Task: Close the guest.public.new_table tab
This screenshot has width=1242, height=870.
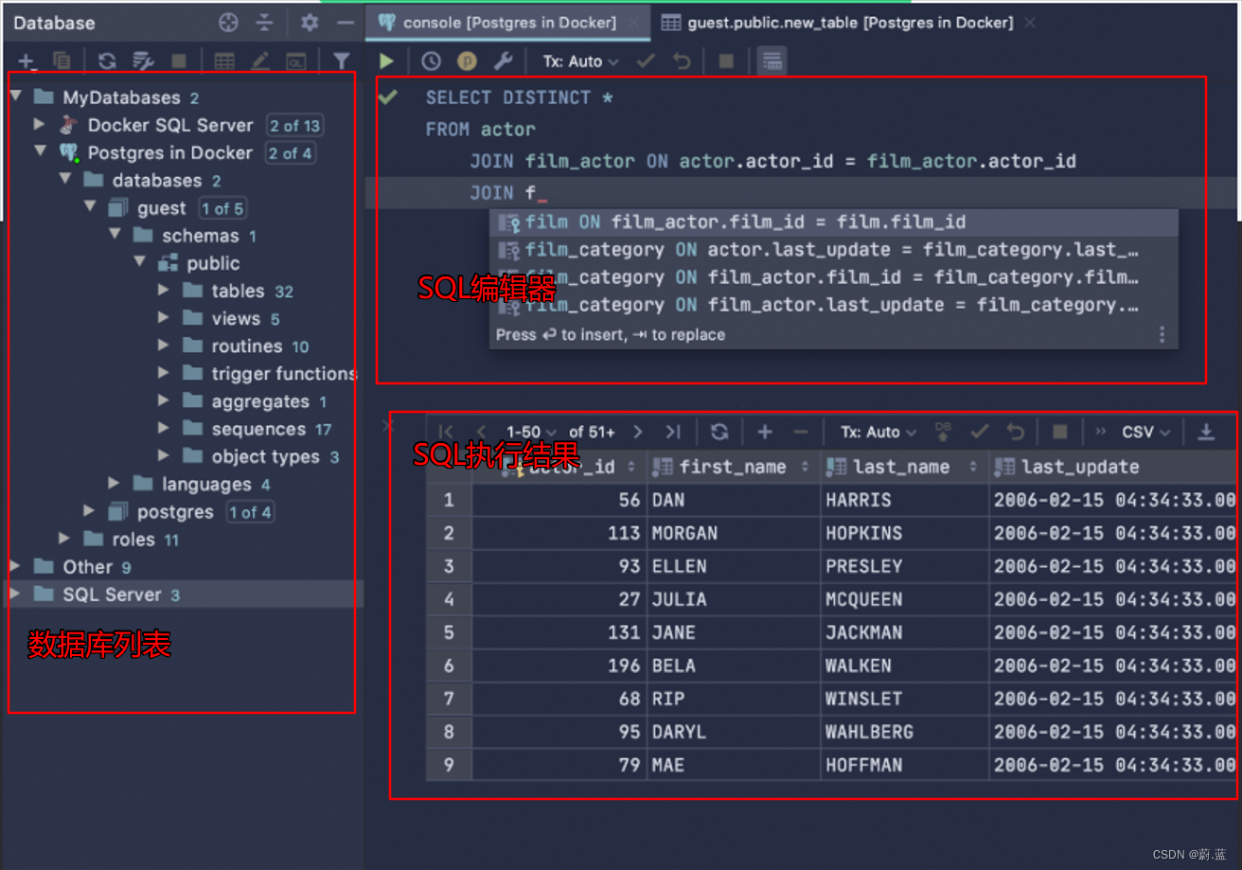Action: coord(1030,23)
